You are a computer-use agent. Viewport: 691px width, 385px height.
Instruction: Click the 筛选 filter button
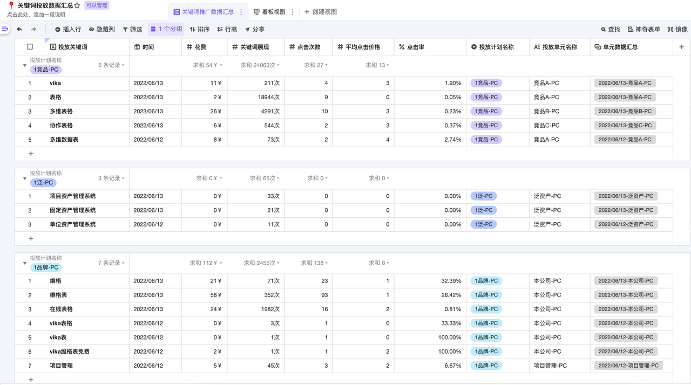click(x=132, y=30)
